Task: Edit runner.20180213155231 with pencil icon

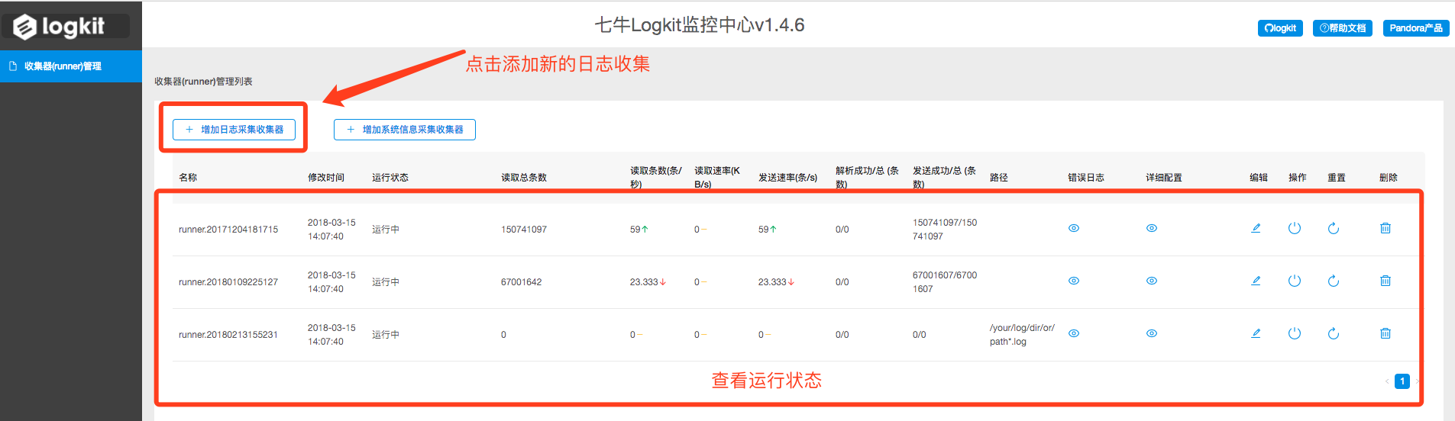Action: pos(1256,333)
